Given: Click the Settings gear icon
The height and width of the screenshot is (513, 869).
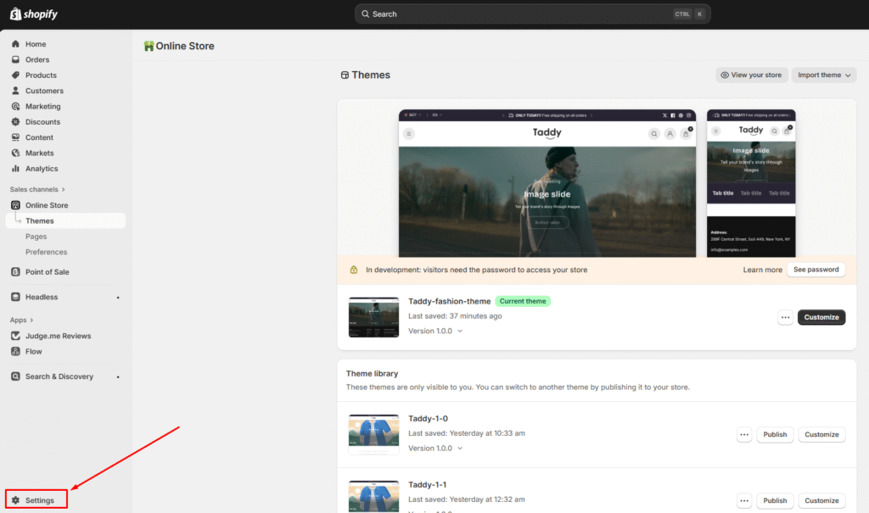Looking at the screenshot, I should point(15,500).
